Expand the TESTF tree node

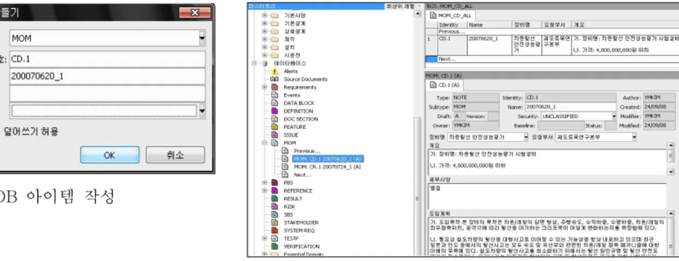click(265, 239)
